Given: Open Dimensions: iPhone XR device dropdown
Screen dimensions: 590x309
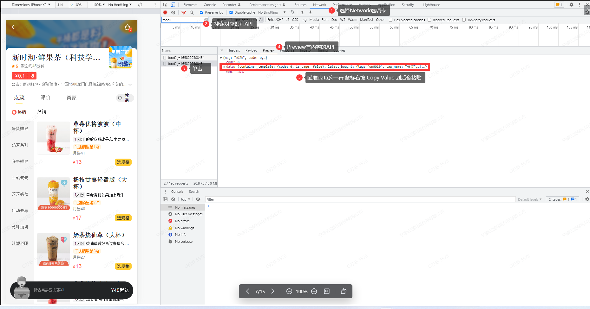Looking at the screenshot, I should (31, 5).
